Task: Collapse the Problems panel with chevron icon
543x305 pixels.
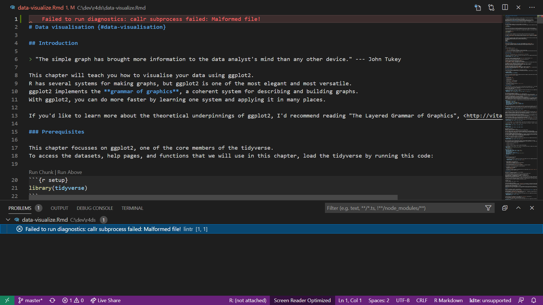Action: coord(518,208)
